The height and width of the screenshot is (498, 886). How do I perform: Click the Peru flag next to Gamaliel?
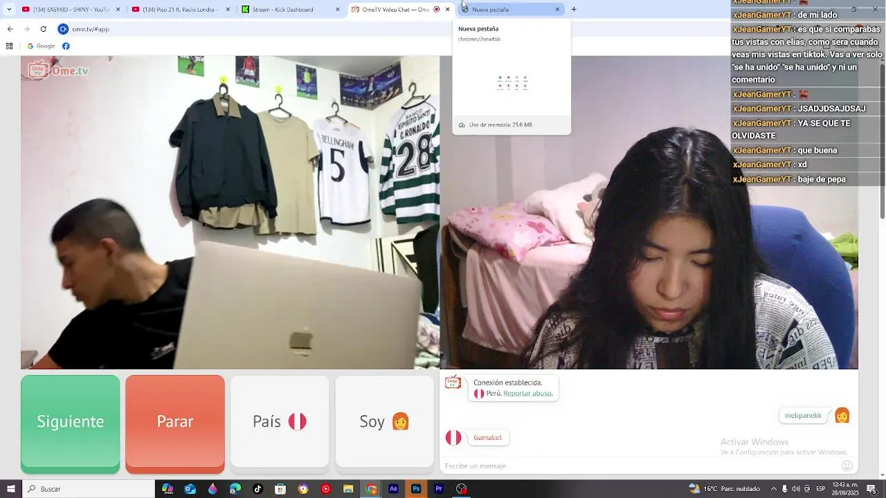(453, 437)
